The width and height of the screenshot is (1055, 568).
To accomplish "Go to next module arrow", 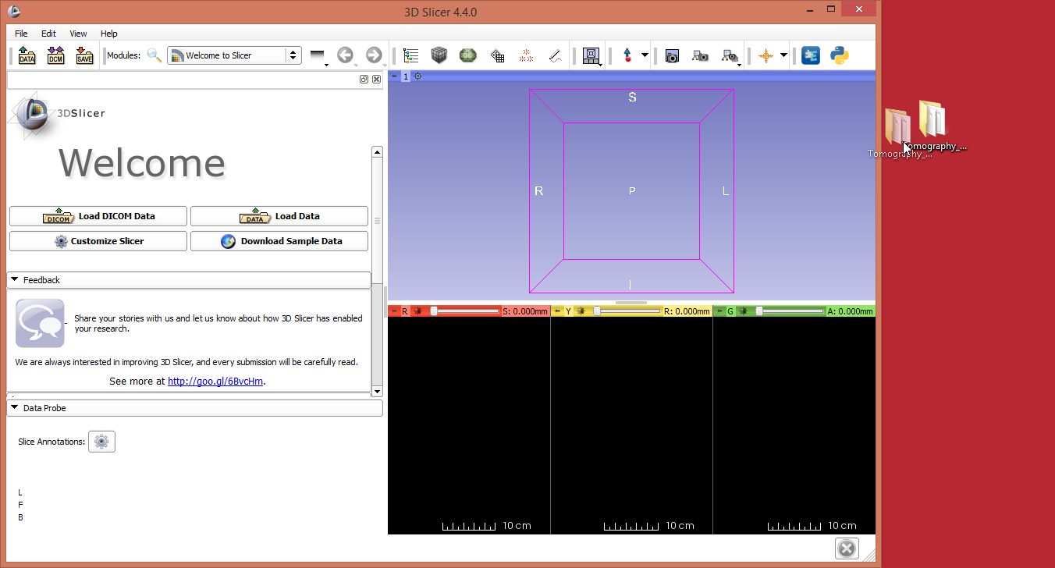I will click(375, 55).
